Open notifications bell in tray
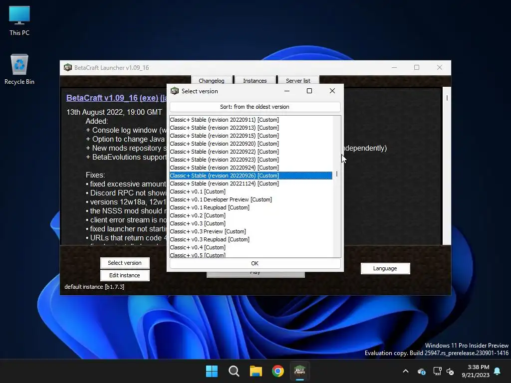Viewport: 511px width, 383px height. 498,371
